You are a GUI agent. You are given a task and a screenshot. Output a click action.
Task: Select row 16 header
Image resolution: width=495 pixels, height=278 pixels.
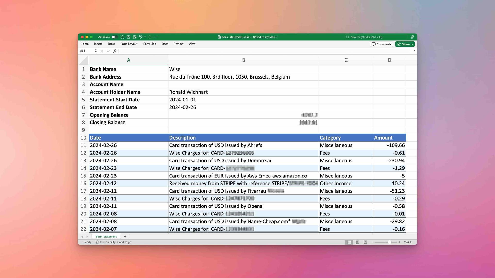83,184
